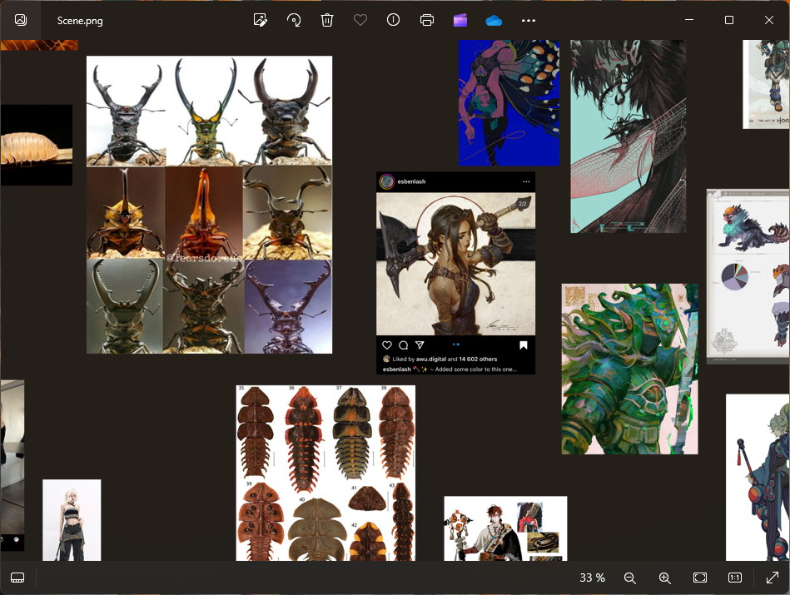
Task: Rotate the image
Action: (294, 20)
